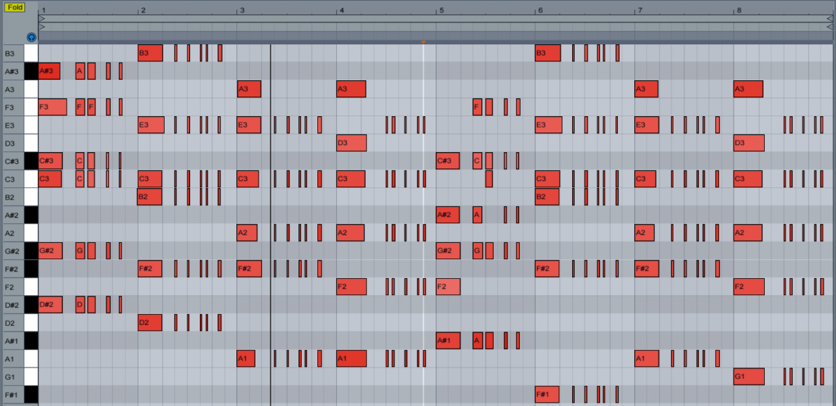Select the F2 note at bar 8

pyautogui.click(x=748, y=287)
